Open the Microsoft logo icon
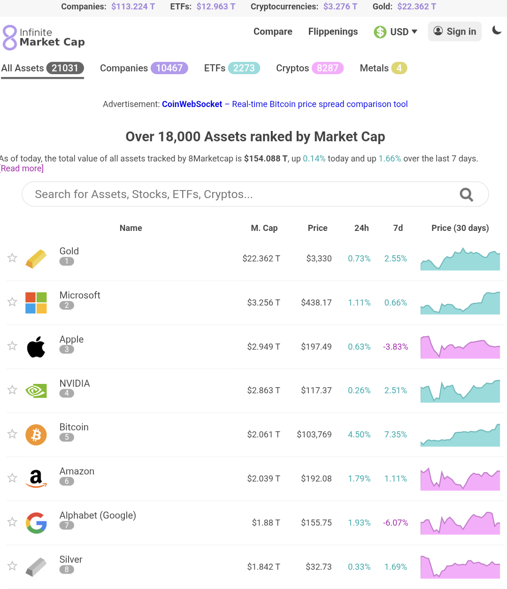 coord(36,303)
